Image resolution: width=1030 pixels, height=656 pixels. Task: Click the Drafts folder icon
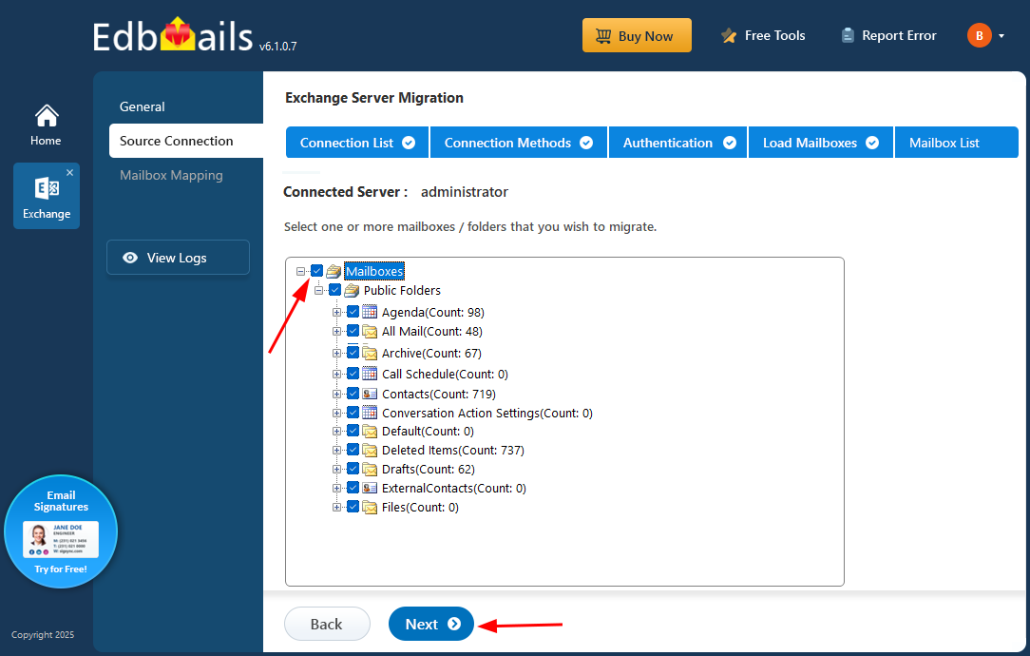point(370,469)
